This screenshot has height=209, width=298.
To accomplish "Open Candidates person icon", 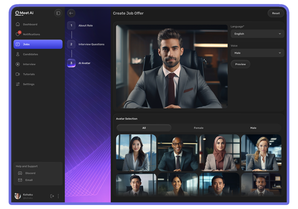I will tap(18, 54).
